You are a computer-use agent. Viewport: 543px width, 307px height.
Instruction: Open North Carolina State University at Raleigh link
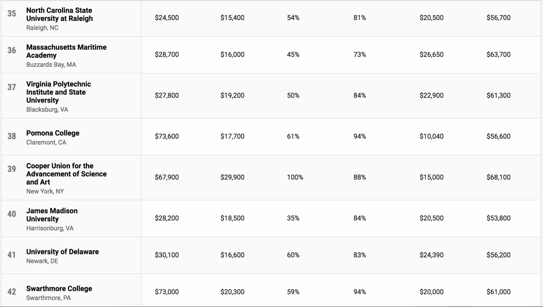pos(59,14)
